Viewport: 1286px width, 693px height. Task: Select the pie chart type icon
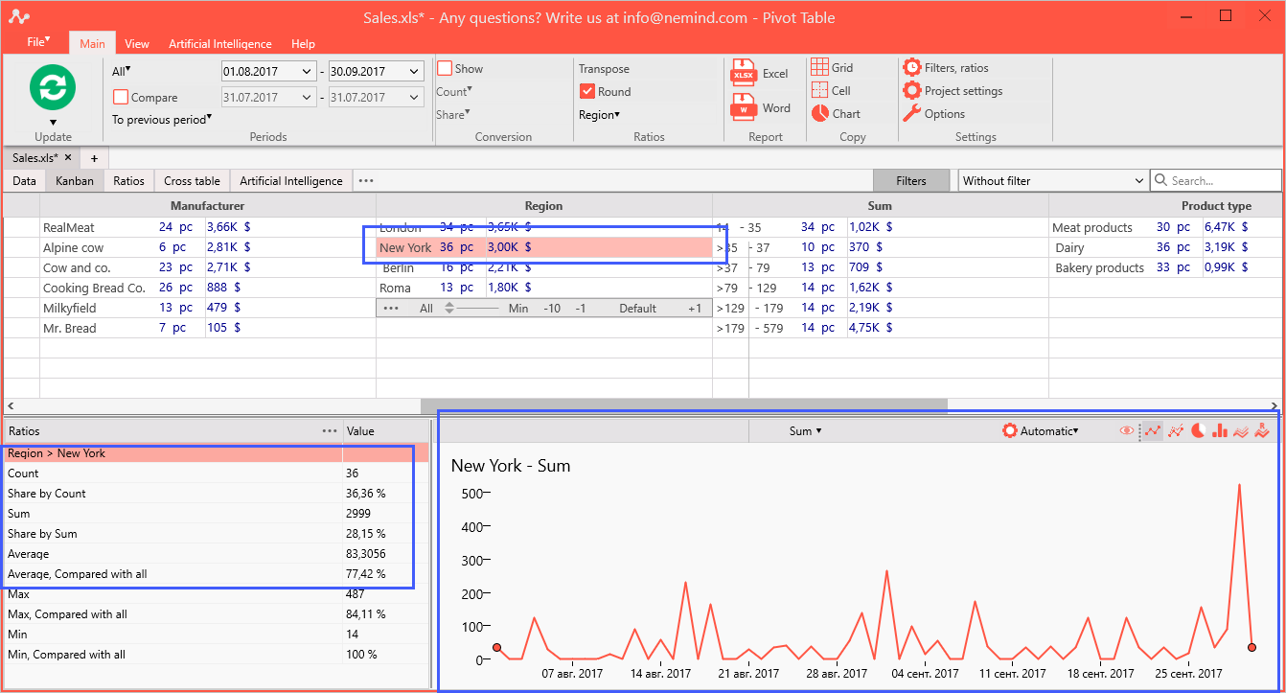tap(1198, 431)
